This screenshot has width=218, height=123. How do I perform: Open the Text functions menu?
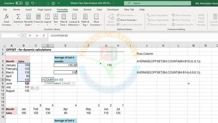pos(56,20)
